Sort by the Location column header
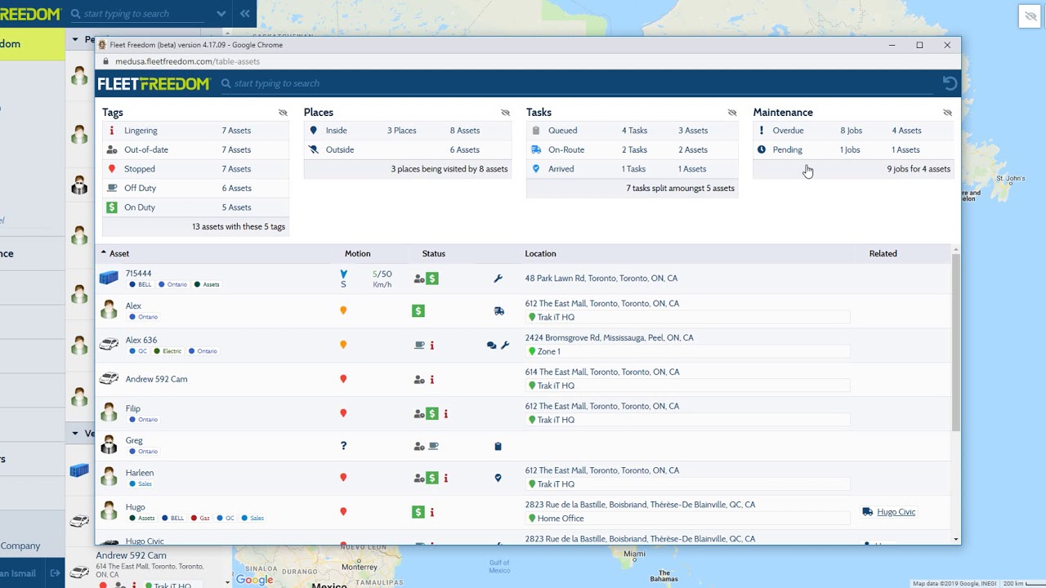The image size is (1046, 588). click(540, 254)
